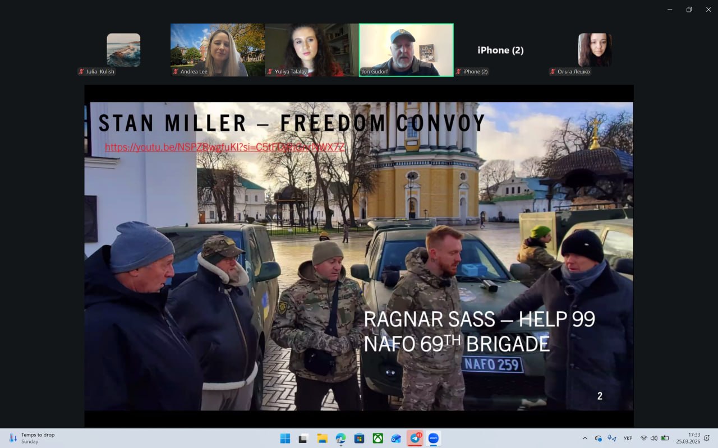
Task: Open the Windows Start menu
Action: 285,438
